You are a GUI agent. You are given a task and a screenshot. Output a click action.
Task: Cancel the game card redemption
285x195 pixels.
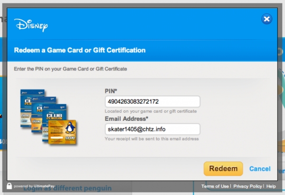coord(260,169)
